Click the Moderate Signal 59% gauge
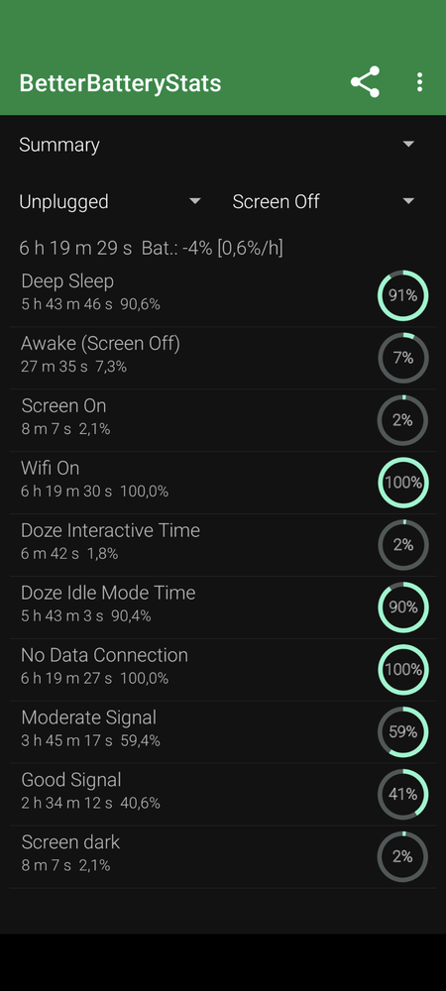This screenshot has height=991, width=446. click(403, 732)
